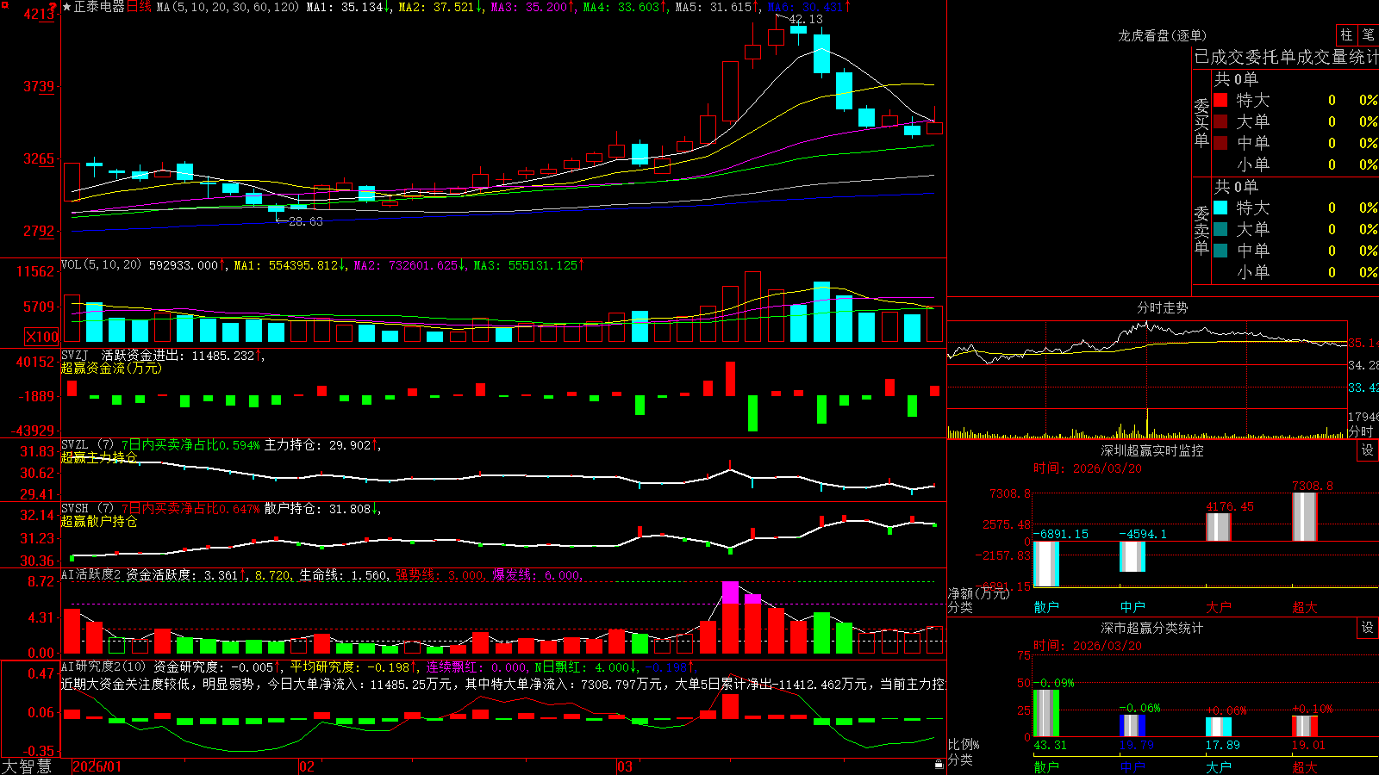Click the 日线 period label
This screenshot has height=775, width=1379.
pos(139,7)
